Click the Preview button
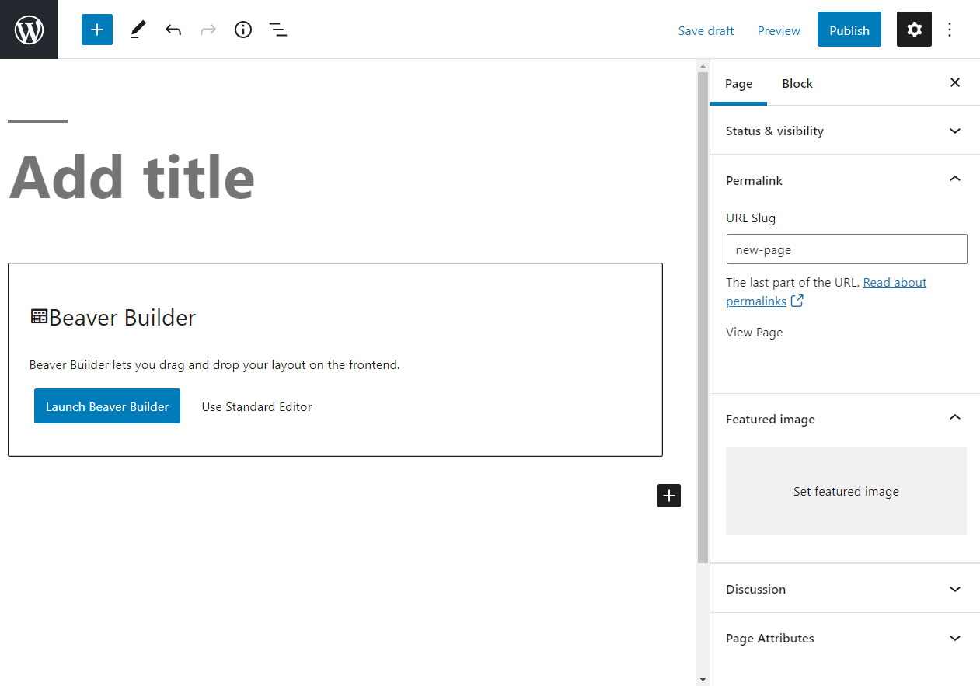The width and height of the screenshot is (980, 686). 779,30
